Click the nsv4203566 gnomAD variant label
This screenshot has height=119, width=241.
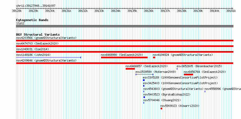coord(46,38)
